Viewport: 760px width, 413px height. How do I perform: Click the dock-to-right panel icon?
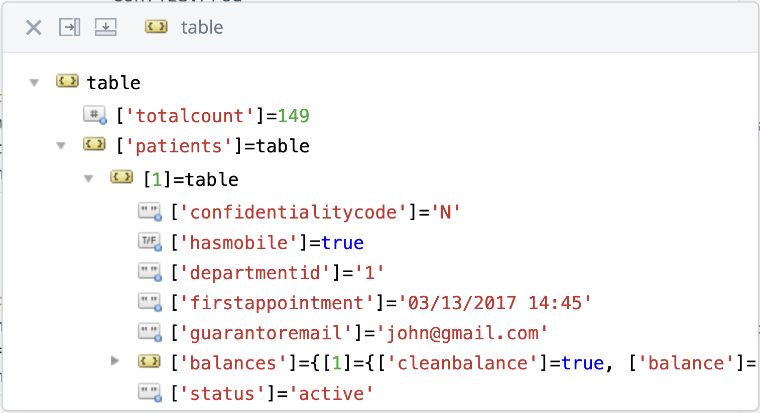click(70, 27)
